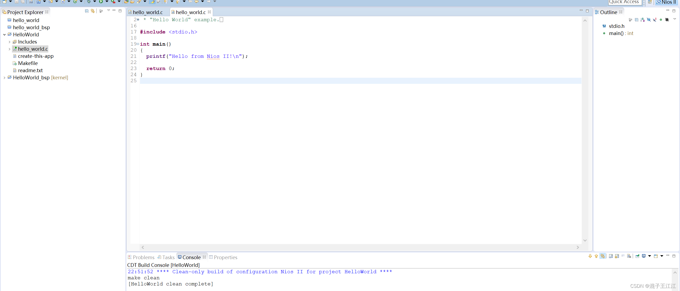This screenshot has height=291, width=680.
Task: Expand the Includes folder in Project Explorer
Action: 10,42
